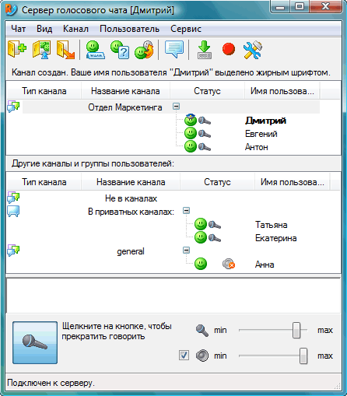Click the leave channel door icon with arrow
The image size is (347, 396).
pyautogui.click(x=65, y=49)
